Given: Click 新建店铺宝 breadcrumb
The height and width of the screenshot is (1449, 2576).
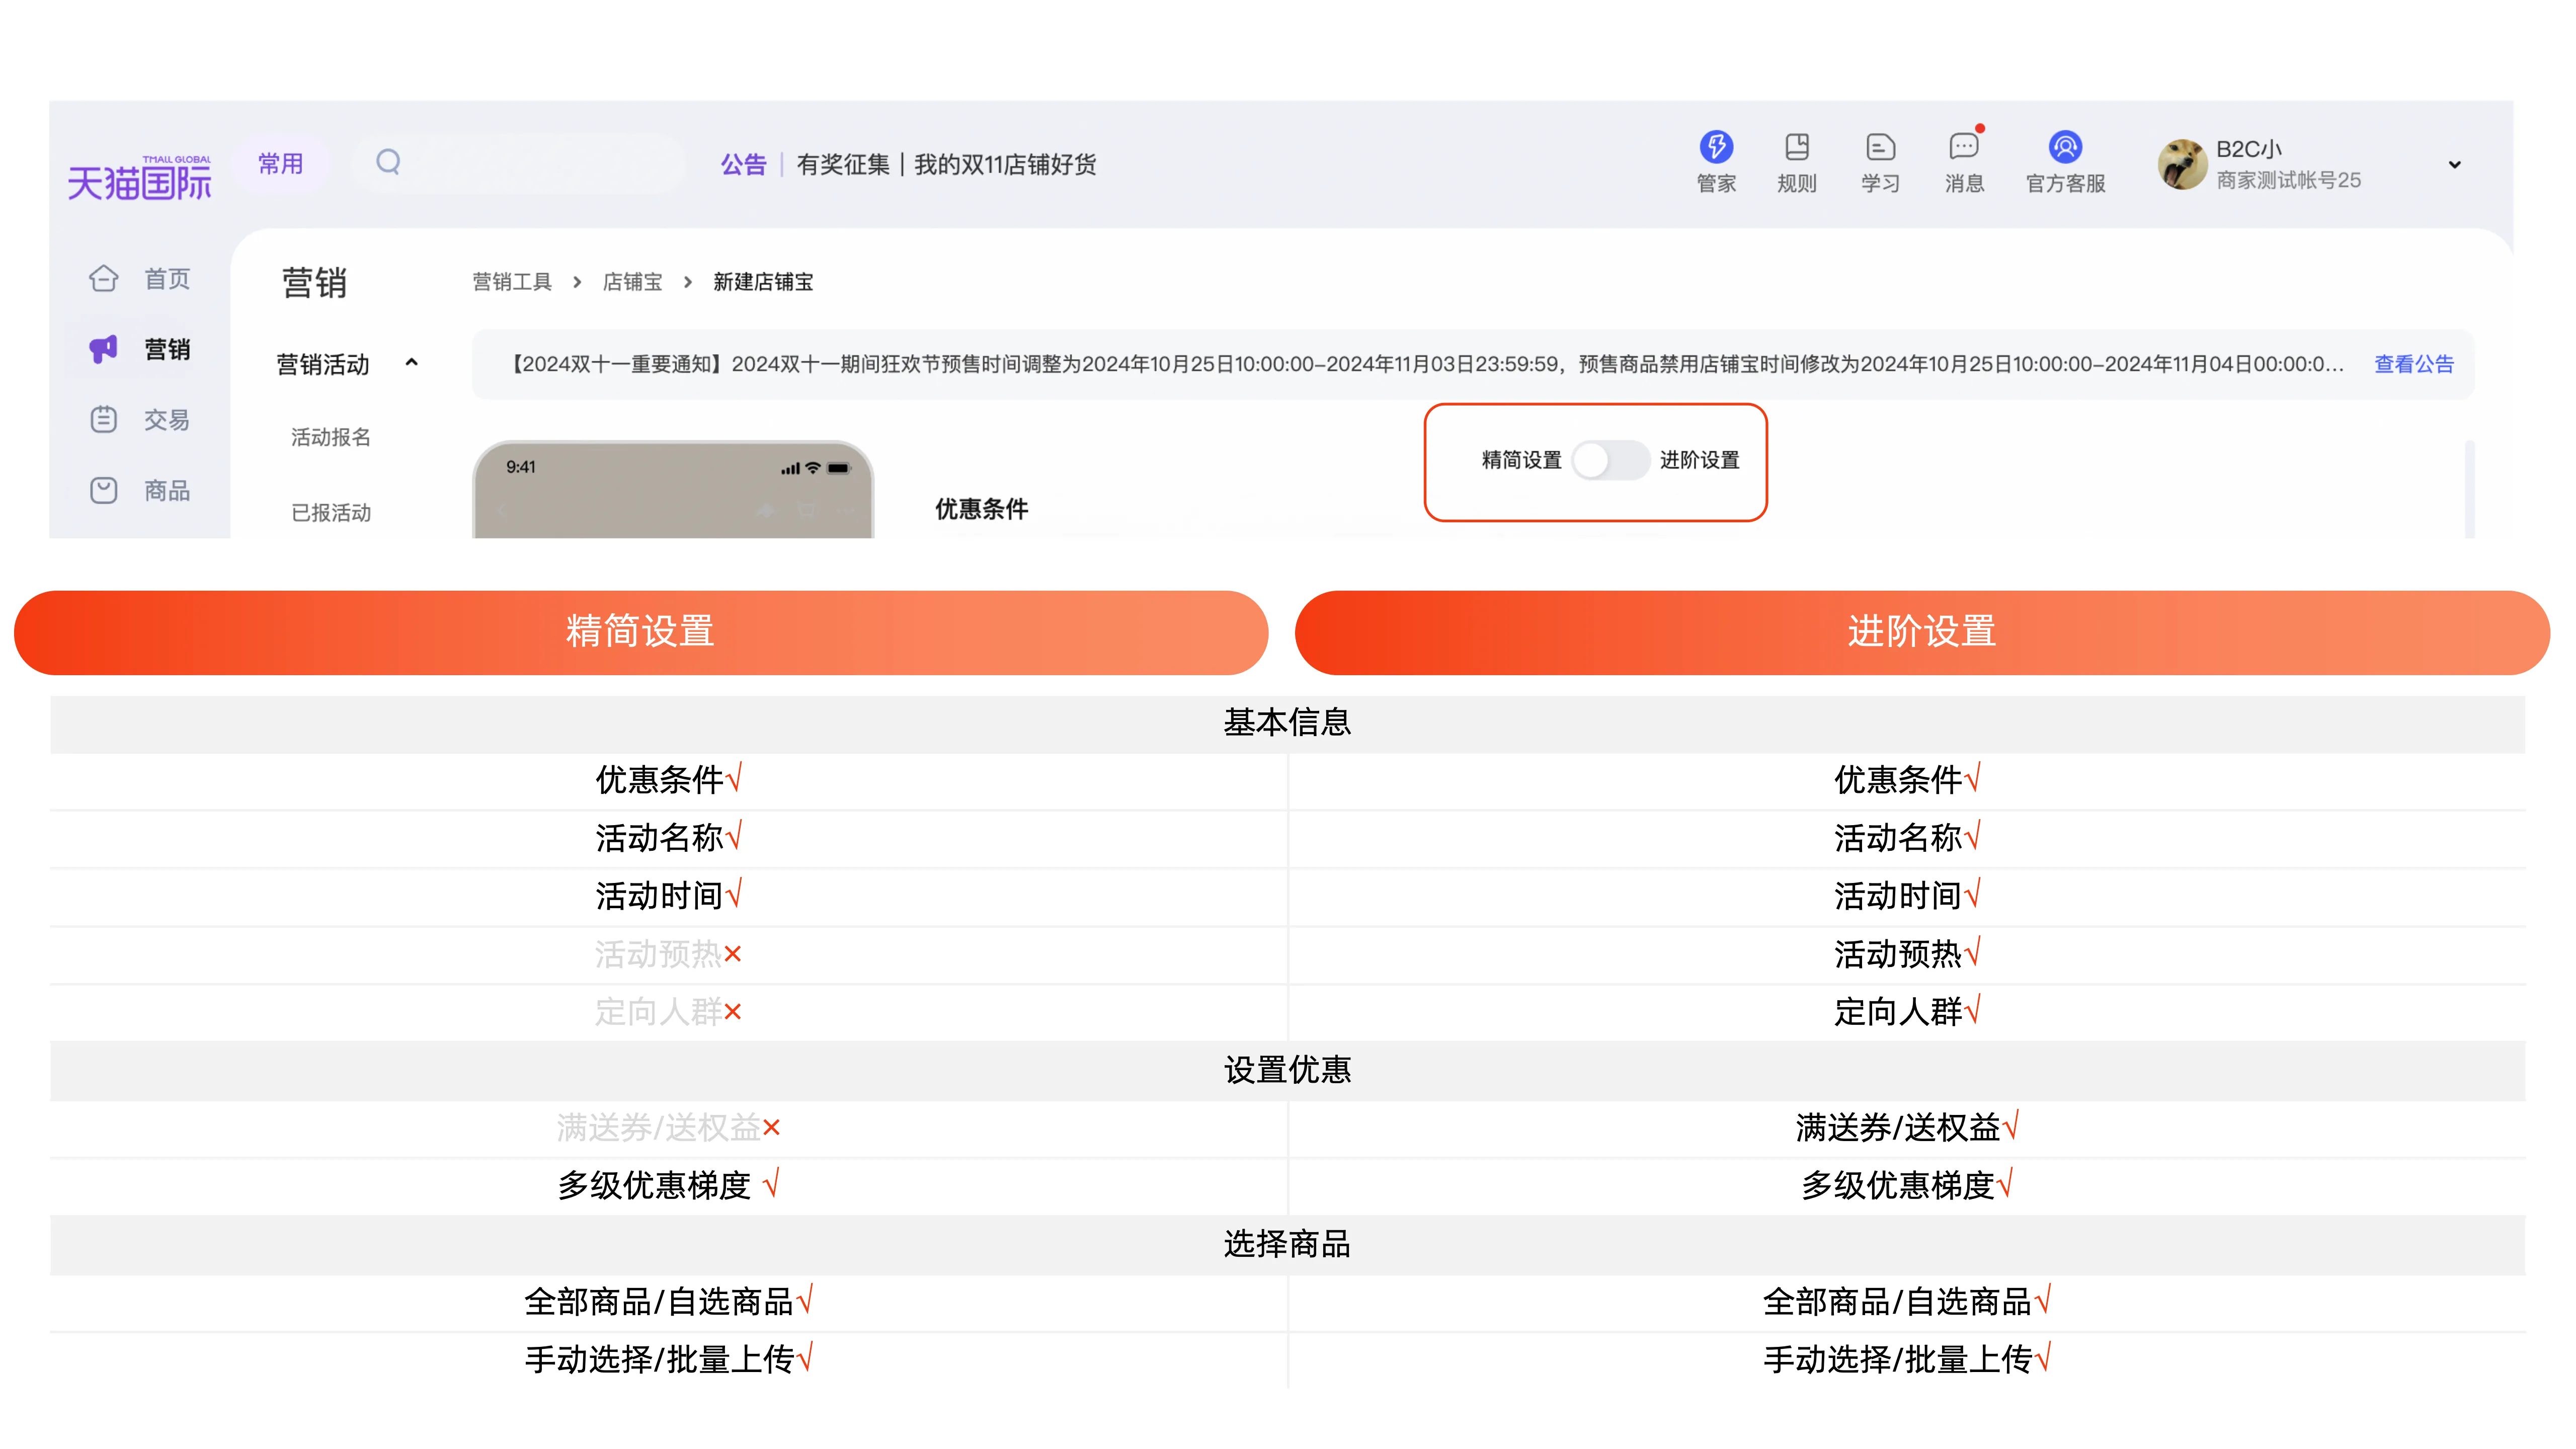Looking at the screenshot, I should pyautogui.click(x=763, y=282).
